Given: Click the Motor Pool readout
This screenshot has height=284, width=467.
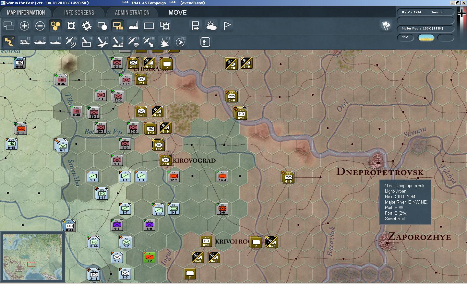Looking at the screenshot, I should pos(425,28).
